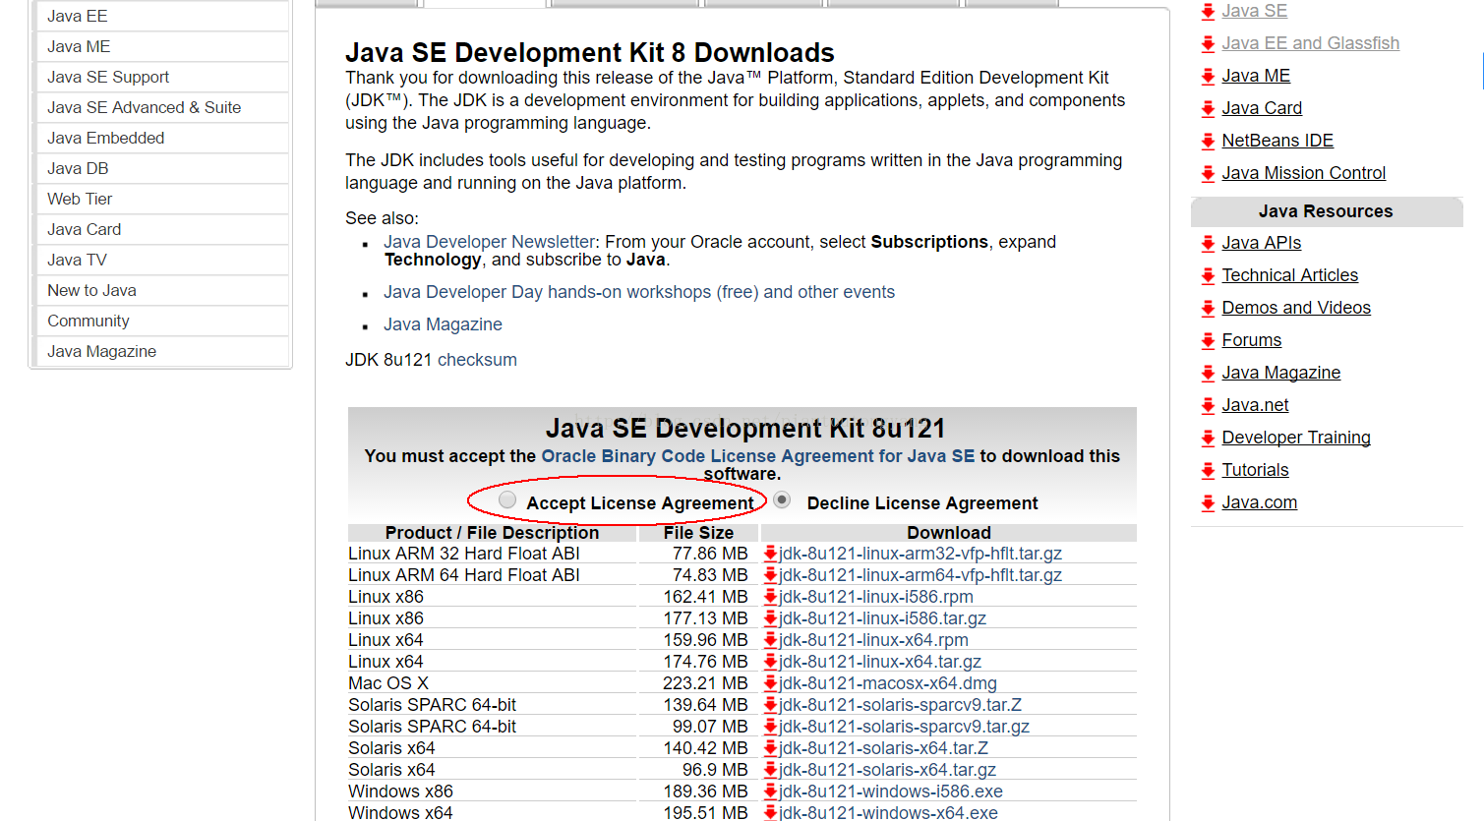Click Mac OS X product row text
This screenshot has height=821, width=1484.
tap(388, 683)
